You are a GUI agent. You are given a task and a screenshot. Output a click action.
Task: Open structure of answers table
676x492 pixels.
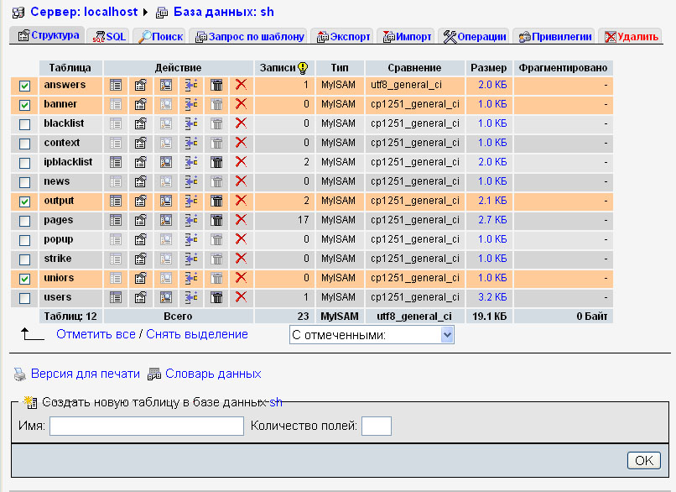141,85
